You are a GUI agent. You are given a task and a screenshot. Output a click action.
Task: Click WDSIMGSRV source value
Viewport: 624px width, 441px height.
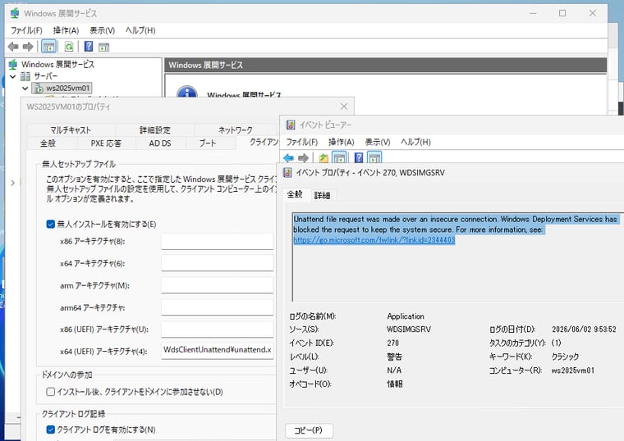click(x=409, y=330)
